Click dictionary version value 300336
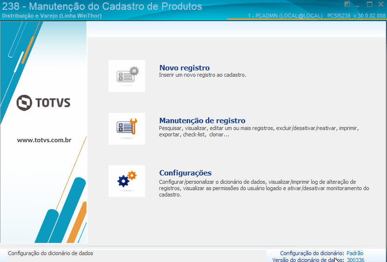Image resolution: width=387 pixels, height=262 pixels. coord(355,260)
